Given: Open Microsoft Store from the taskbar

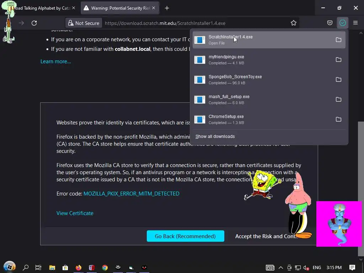Looking at the screenshot, I should click(x=65, y=267).
